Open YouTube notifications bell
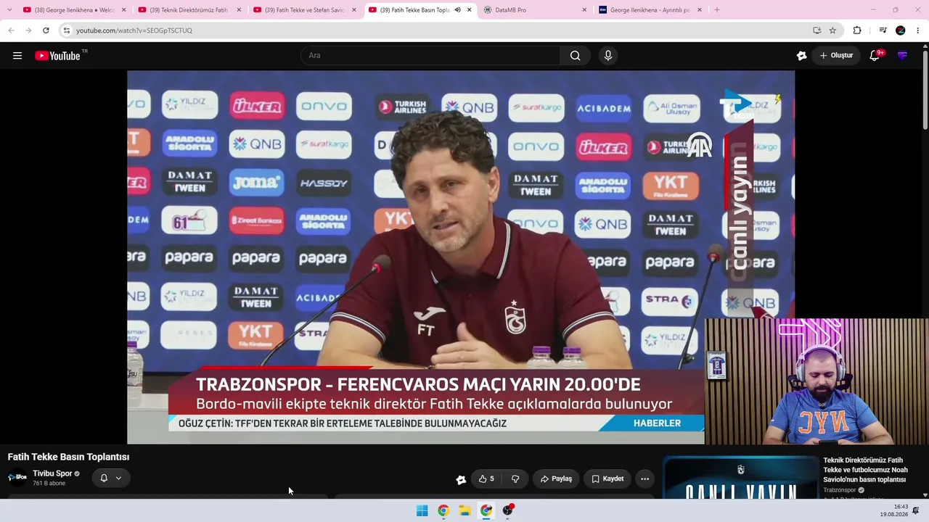The width and height of the screenshot is (929, 522). click(x=875, y=56)
